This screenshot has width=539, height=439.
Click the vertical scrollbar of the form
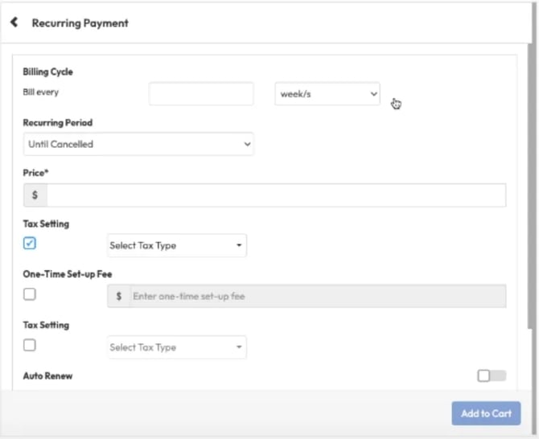(x=529, y=185)
